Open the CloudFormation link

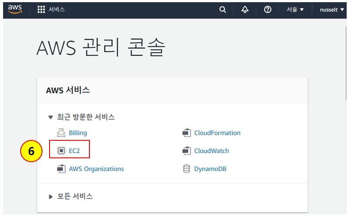pos(217,133)
